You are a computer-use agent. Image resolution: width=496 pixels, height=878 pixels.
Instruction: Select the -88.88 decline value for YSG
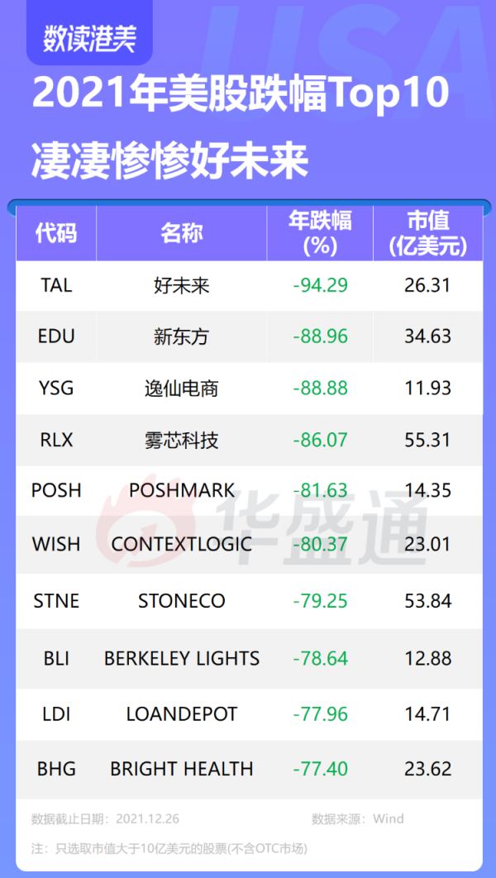pyautogui.click(x=320, y=388)
